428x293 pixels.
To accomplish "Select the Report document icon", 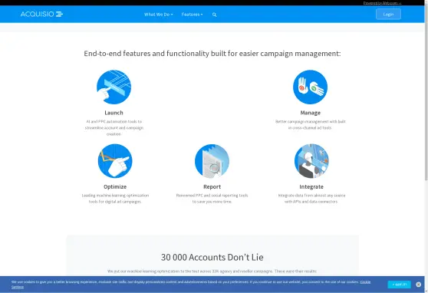I will (212, 161).
